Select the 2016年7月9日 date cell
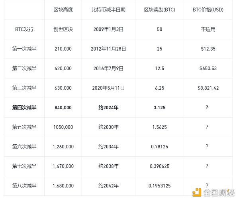This screenshot has width=239, height=201. tap(108, 68)
